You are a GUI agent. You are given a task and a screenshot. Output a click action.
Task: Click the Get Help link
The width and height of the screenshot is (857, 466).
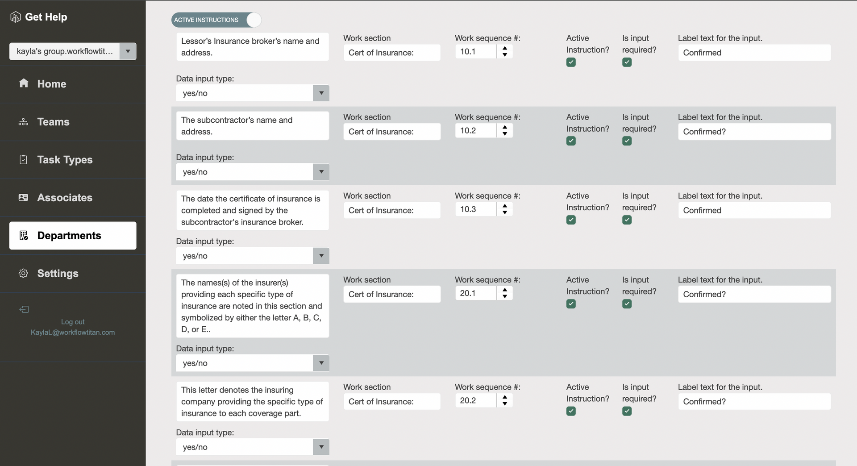coord(46,17)
